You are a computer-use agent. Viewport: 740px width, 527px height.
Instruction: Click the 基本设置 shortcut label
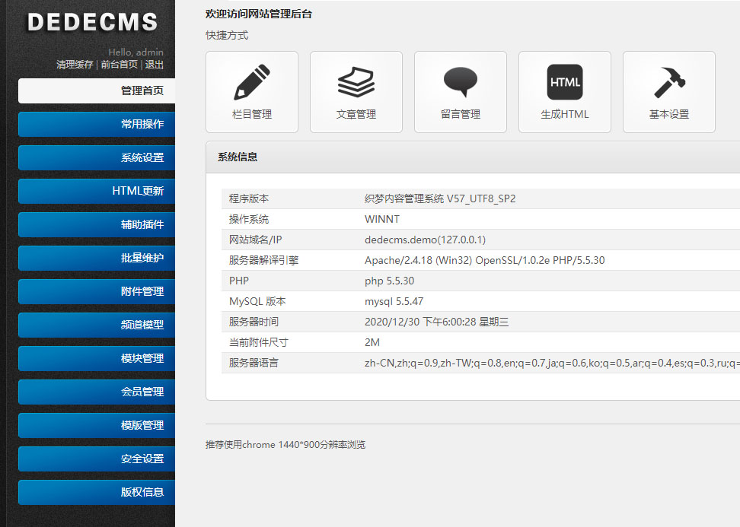pyautogui.click(x=669, y=114)
